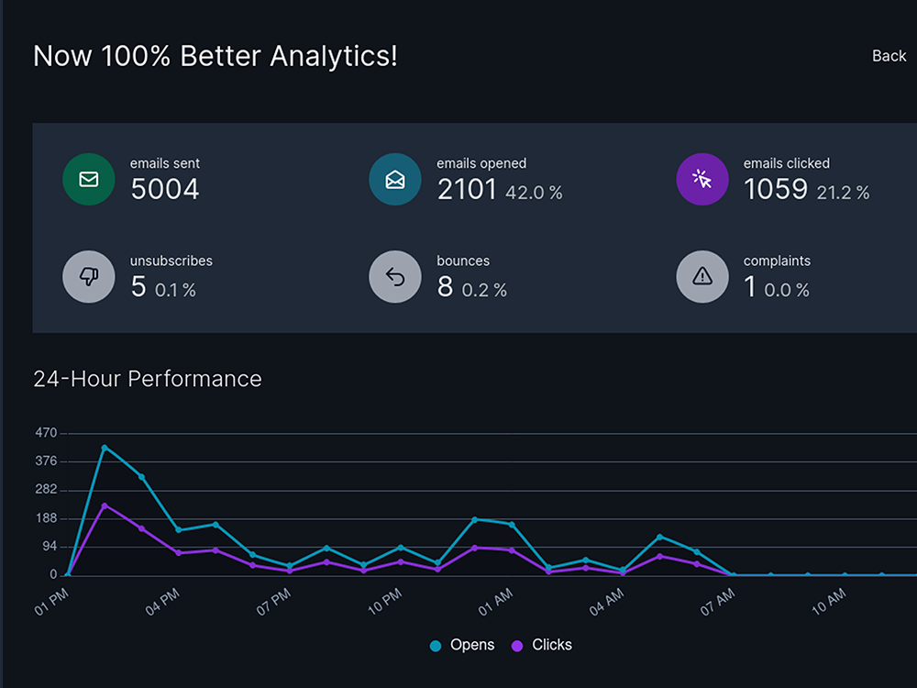
Task: Select the highest Clicks data point on chart
Action: point(105,505)
